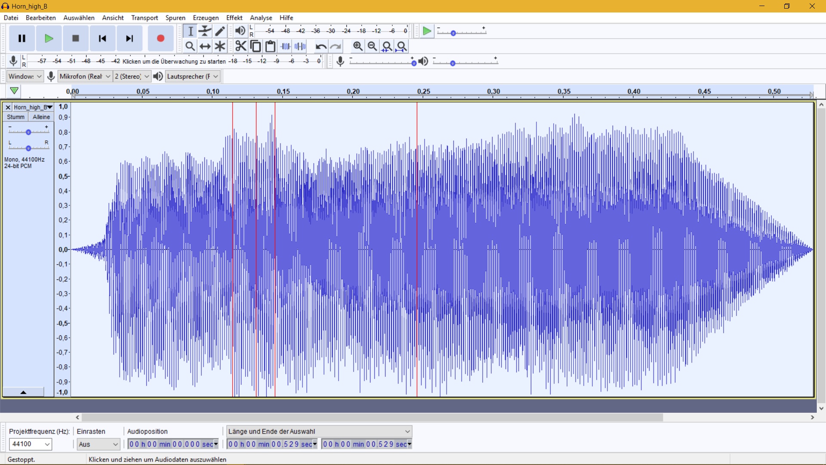Click the Zoom In magnifier icon
Image resolution: width=826 pixels, height=465 pixels.
point(358,46)
